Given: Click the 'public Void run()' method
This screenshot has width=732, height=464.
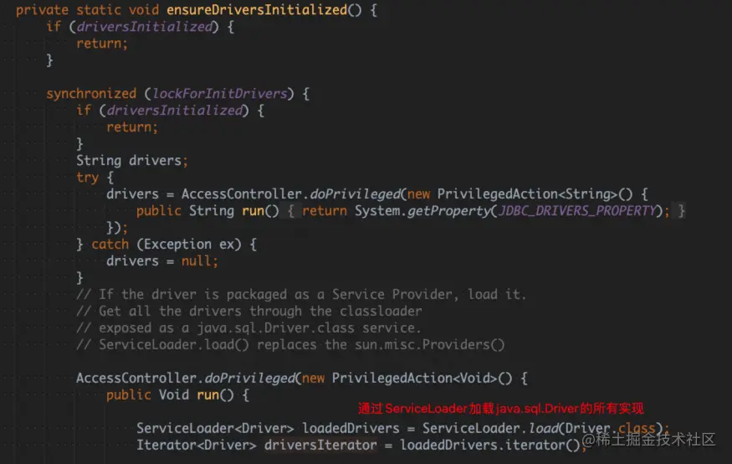Looking at the screenshot, I should pos(170,394).
